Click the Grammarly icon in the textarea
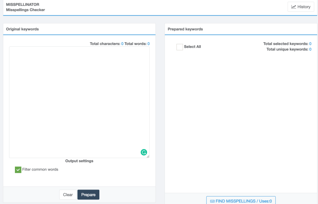This screenshot has height=204, width=318. click(144, 152)
